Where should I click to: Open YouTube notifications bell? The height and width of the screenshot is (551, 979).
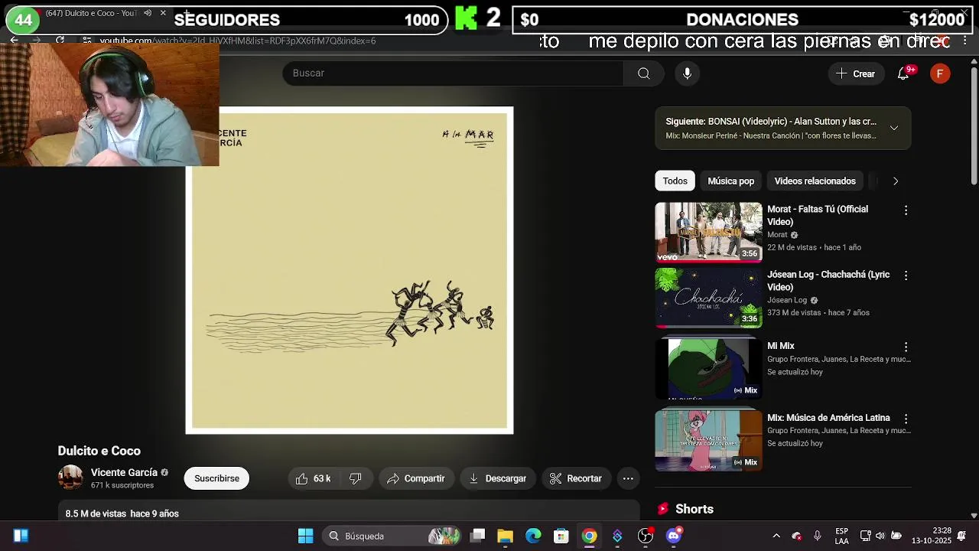click(x=903, y=73)
